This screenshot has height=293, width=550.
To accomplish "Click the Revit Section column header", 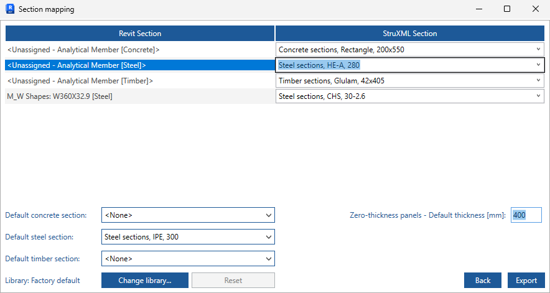I will (140, 34).
